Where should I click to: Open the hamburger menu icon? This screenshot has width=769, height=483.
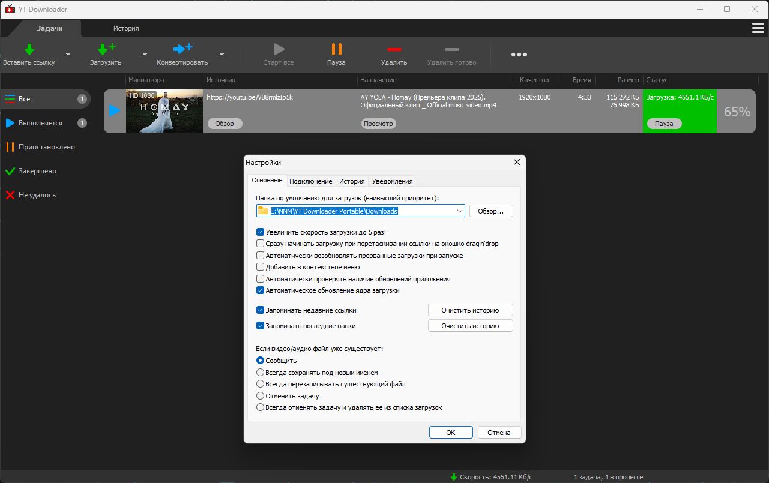point(758,28)
